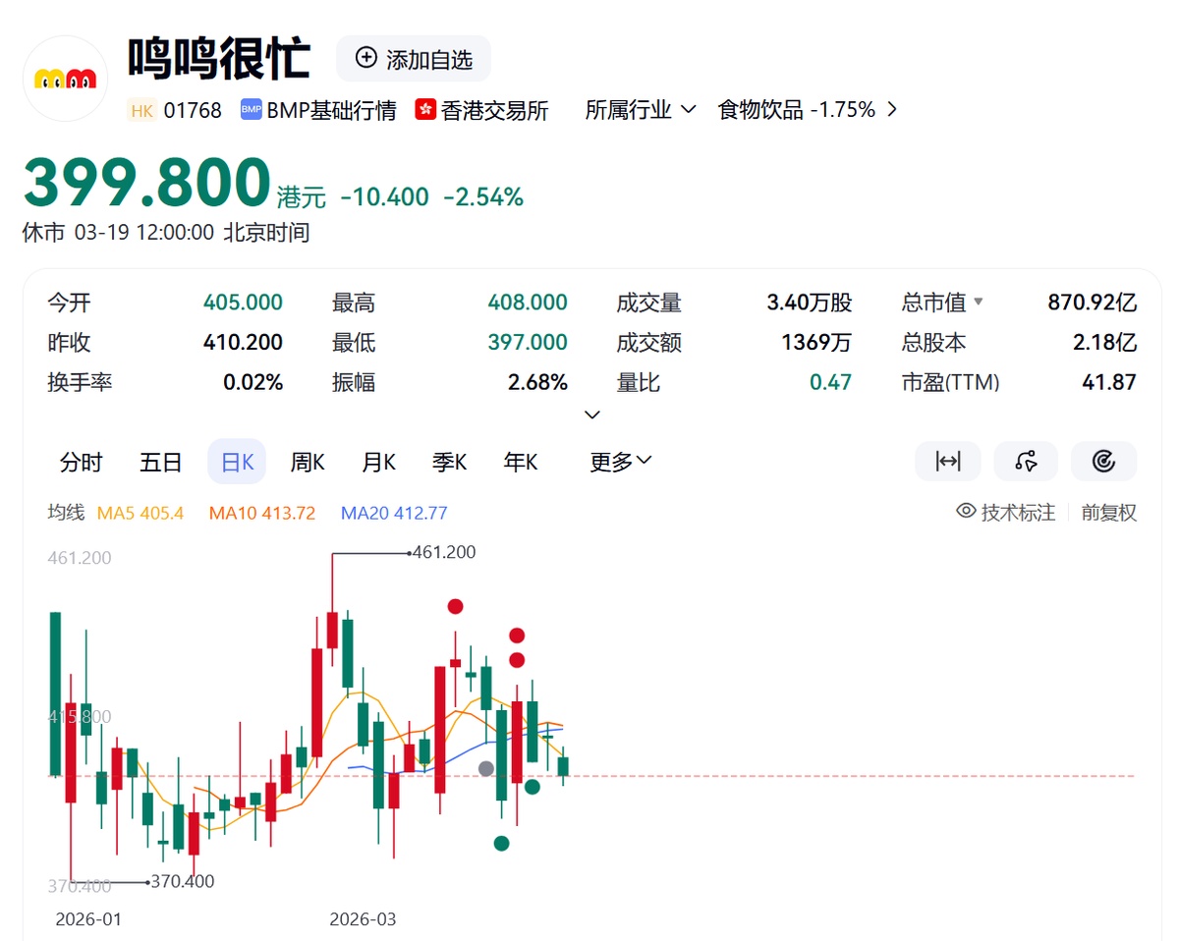The height and width of the screenshot is (941, 1179).
Task: Click the stock code 01768
Action: [x=193, y=110]
